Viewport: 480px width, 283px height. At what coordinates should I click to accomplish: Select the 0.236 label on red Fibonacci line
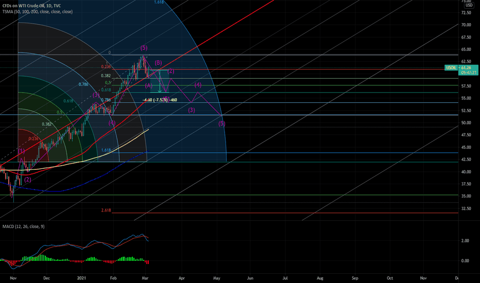coord(106,67)
